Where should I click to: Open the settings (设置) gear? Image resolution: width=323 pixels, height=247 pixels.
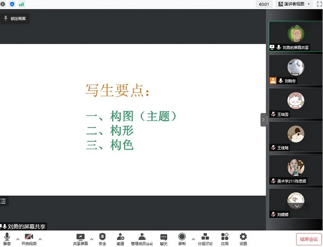[243, 238]
